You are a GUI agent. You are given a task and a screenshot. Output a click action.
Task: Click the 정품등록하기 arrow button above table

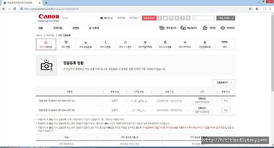tap(224, 83)
